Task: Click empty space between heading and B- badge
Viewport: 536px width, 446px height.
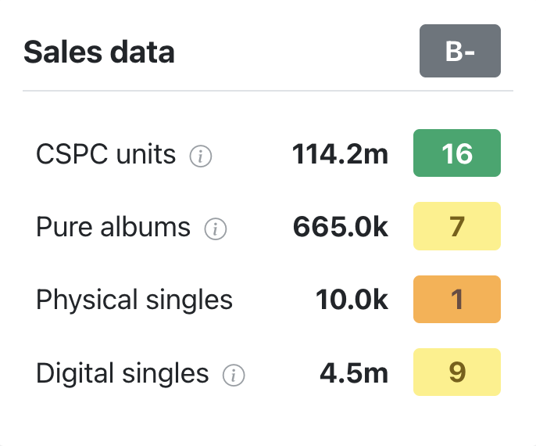Action: click(297, 52)
